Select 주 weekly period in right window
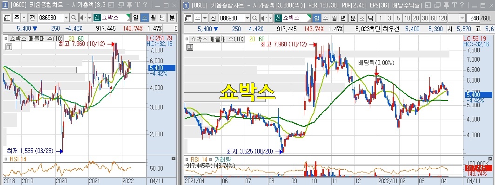495x185 pixels. click(325, 18)
